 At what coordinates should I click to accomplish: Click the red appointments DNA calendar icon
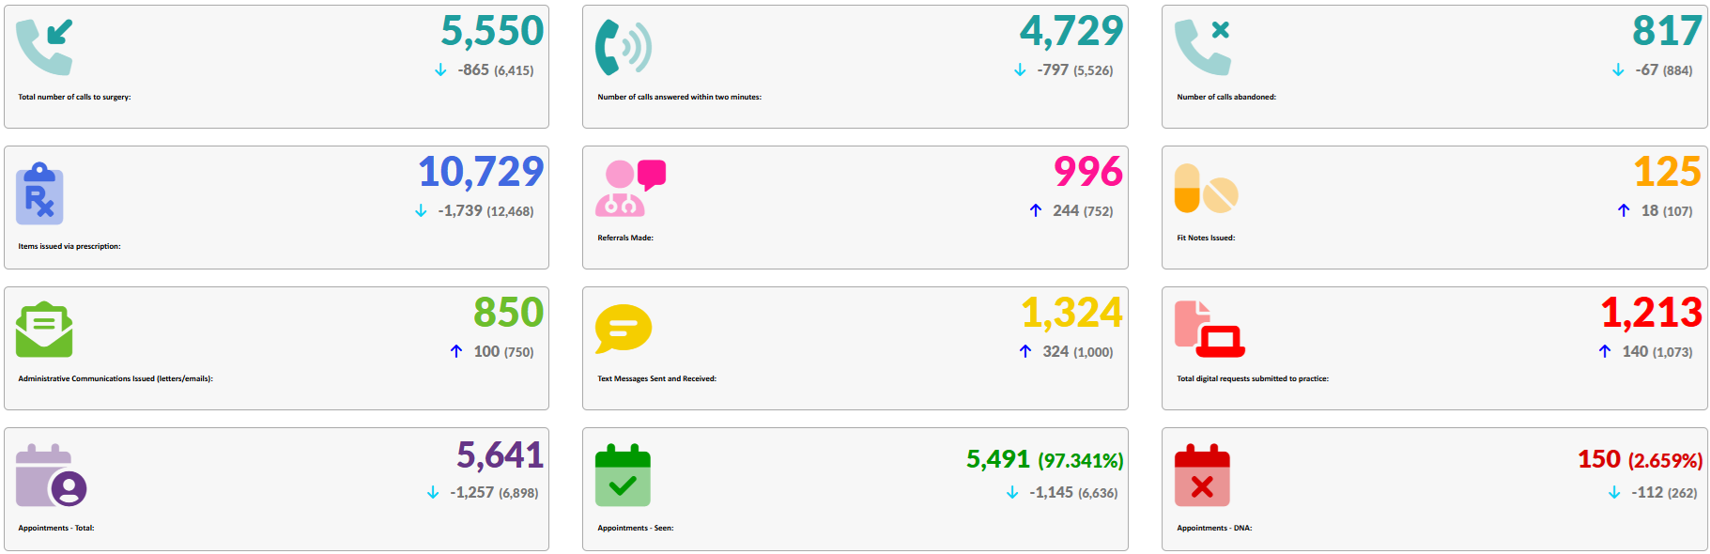click(x=1202, y=475)
